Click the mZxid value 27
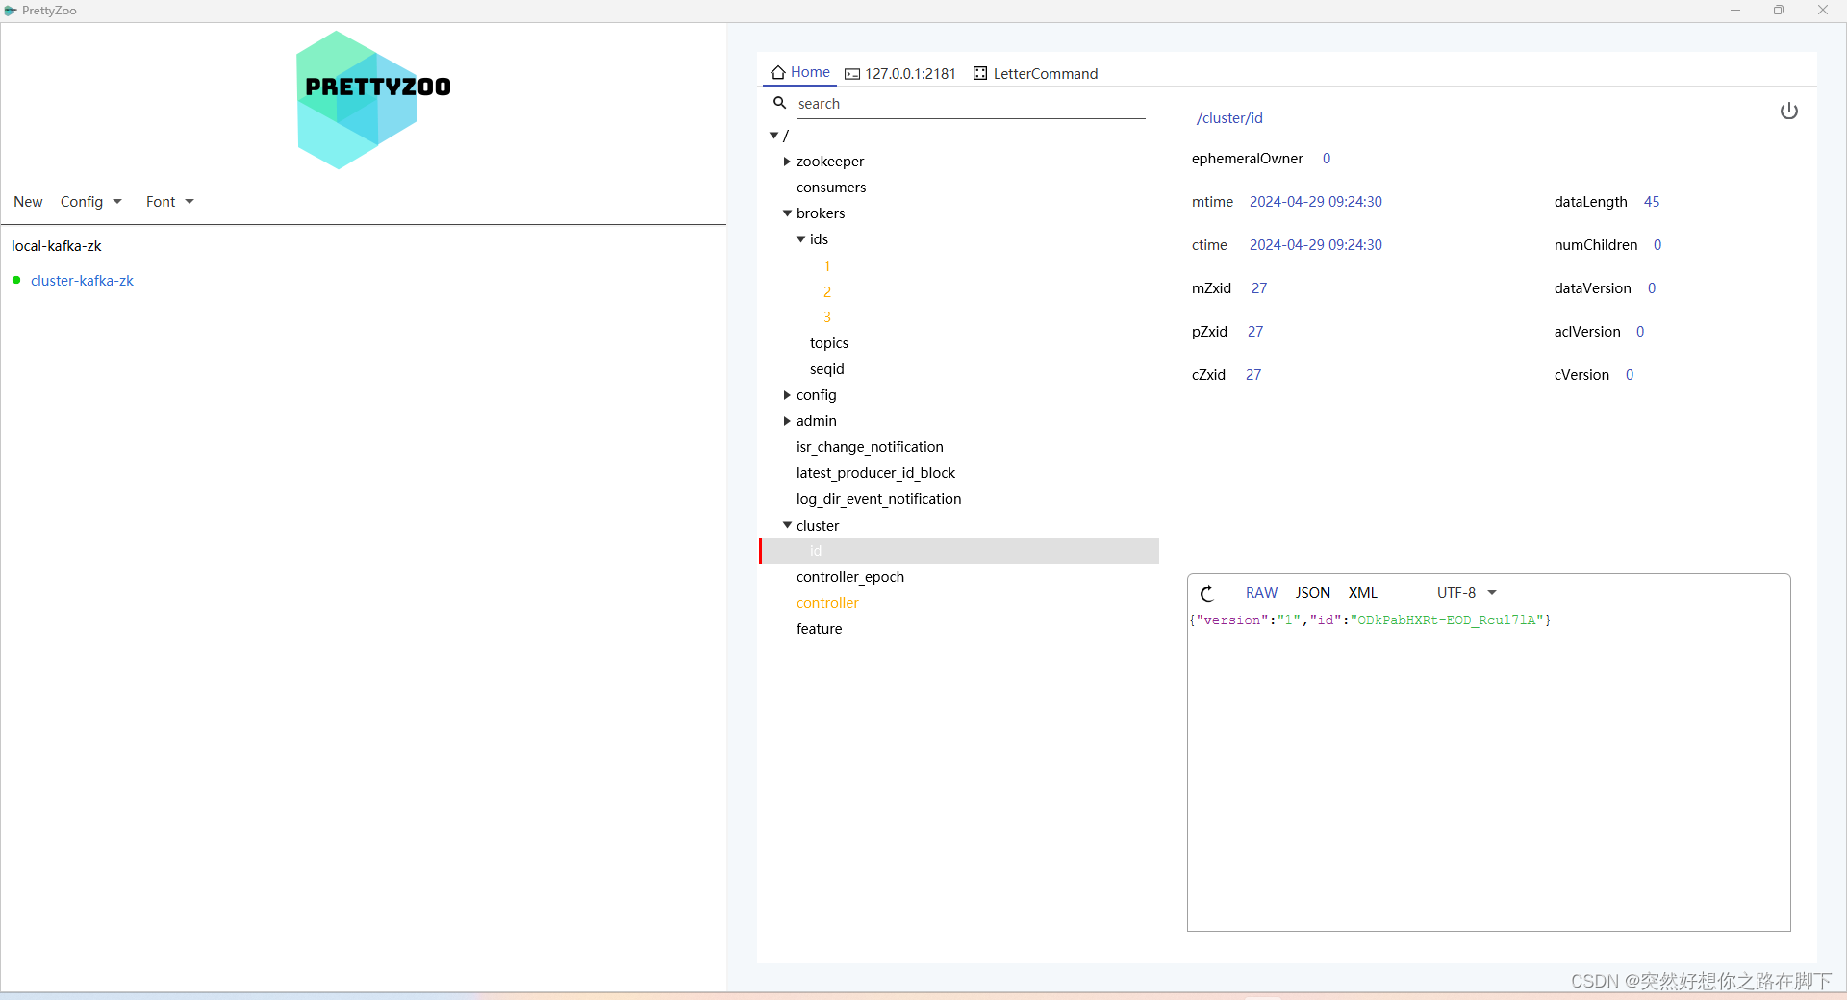The height and width of the screenshot is (1000, 1847). pos(1258,288)
